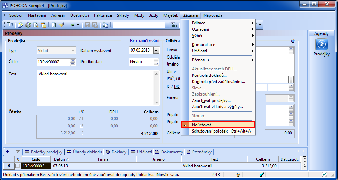Viewport: 338px width, 180px height.
Task: Click the copy documents toolbar icon
Action: click(x=20, y=25)
